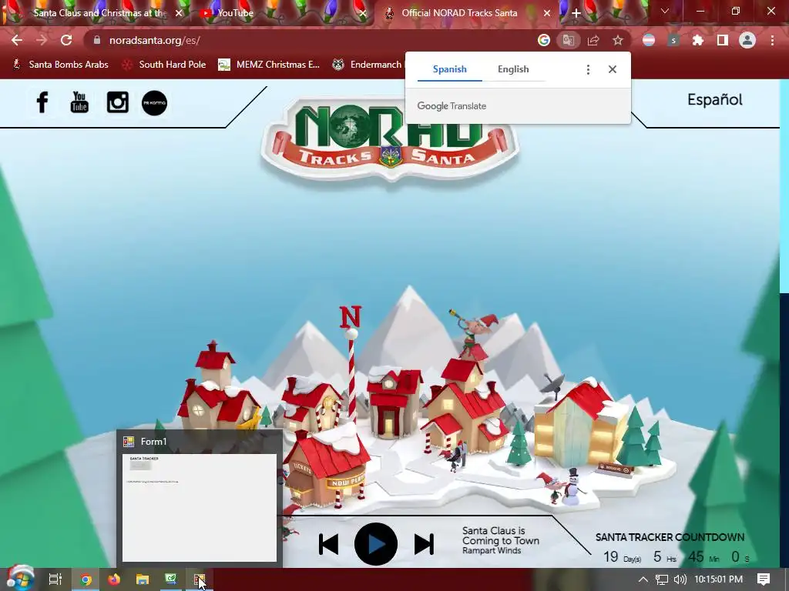Open the network status tray icon
789x591 pixels.
pyautogui.click(x=662, y=579)
